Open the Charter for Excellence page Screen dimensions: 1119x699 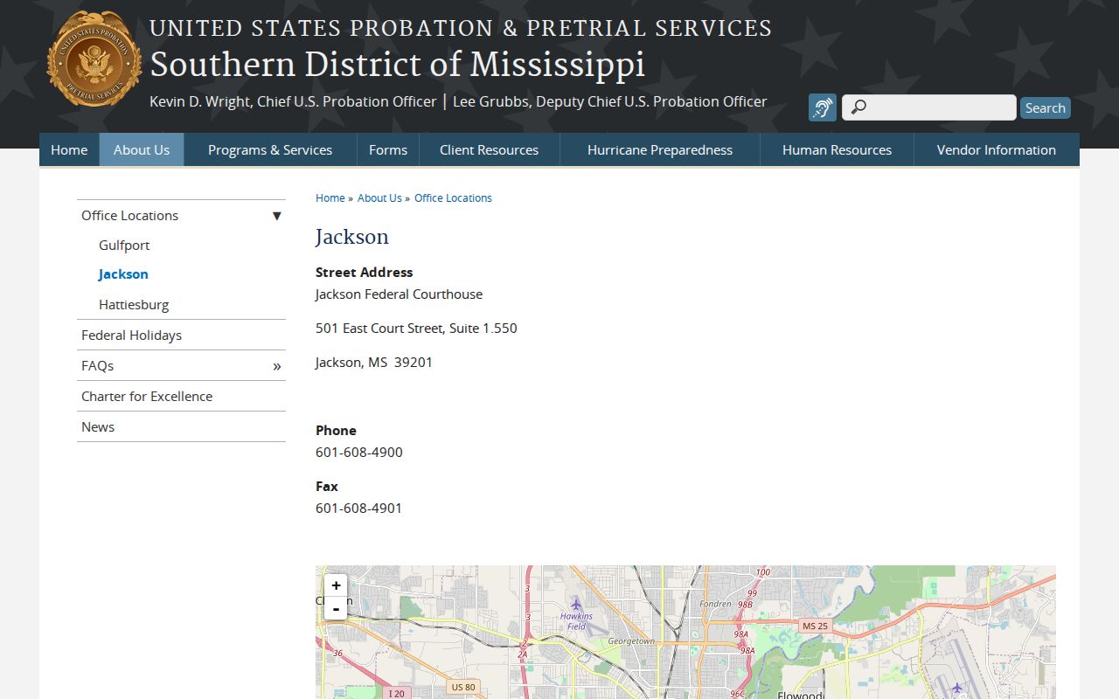pyautogui.click(x=147, y=397)
